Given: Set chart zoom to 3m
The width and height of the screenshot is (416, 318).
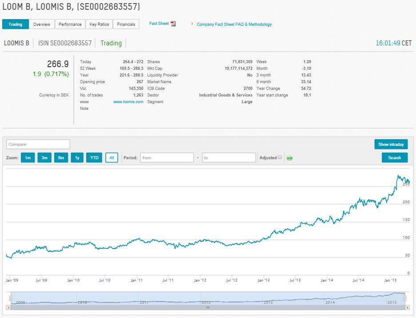Looking at the screenshot, I should 44,158.
